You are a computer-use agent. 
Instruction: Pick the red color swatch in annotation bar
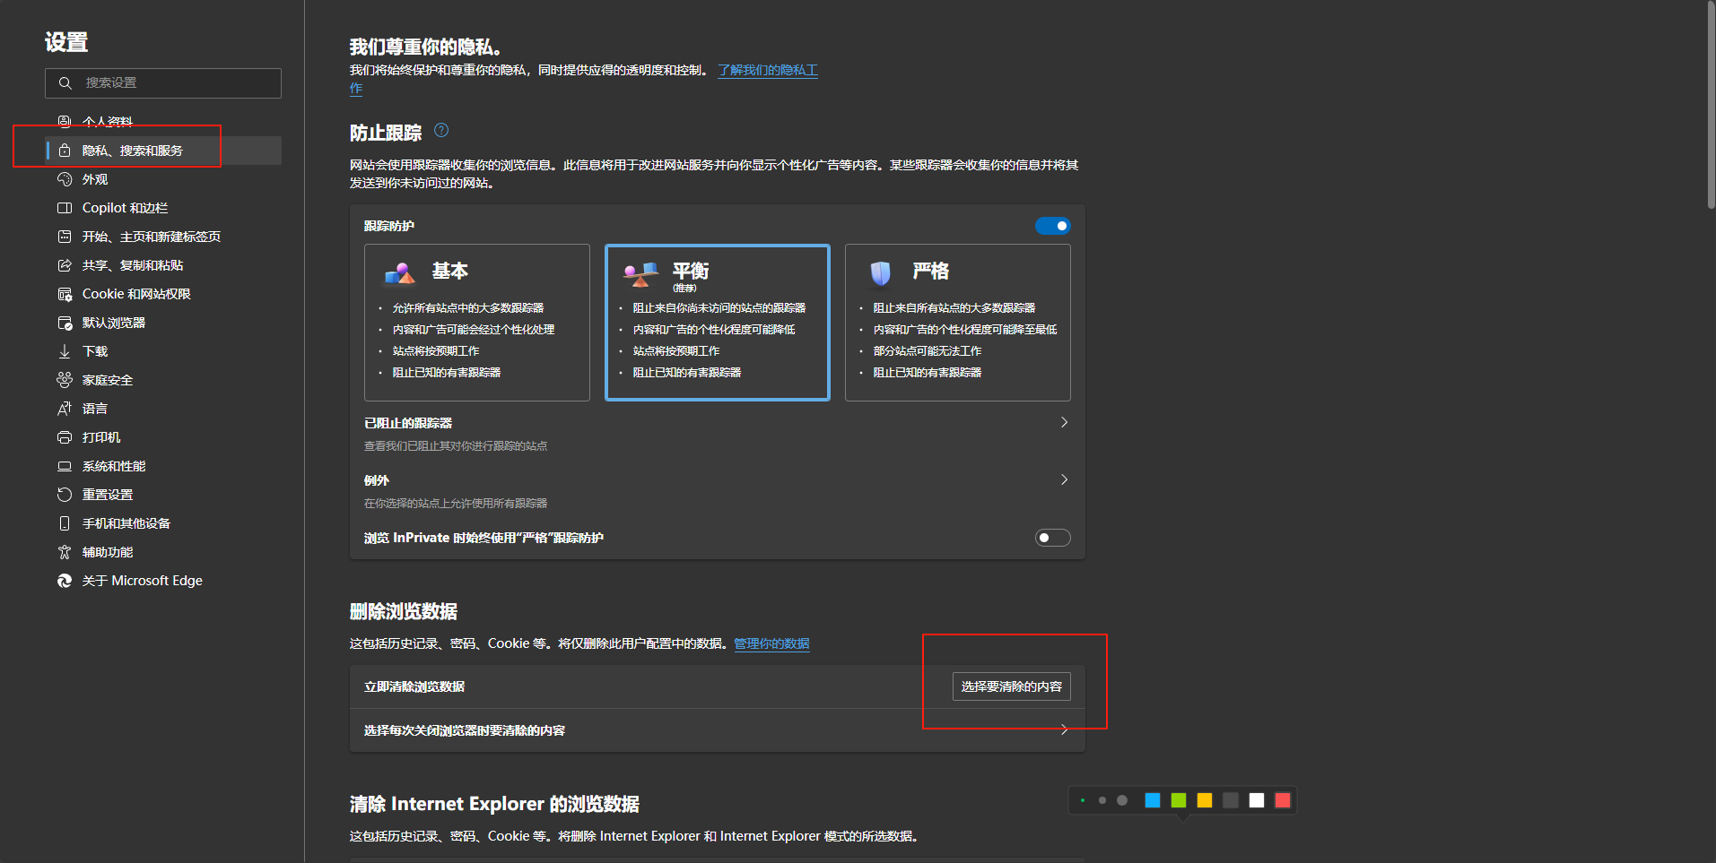pyautogui.click(x=1283, y=800)
